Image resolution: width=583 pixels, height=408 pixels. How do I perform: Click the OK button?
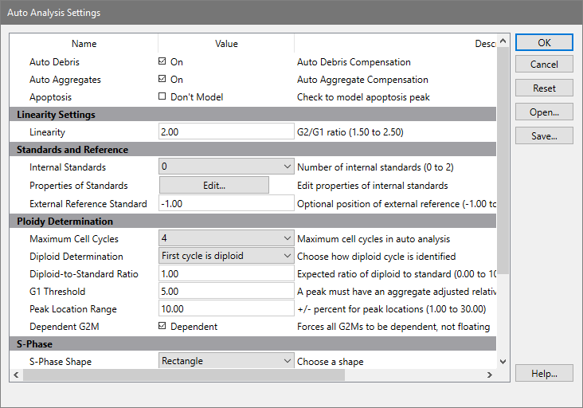click(x=544, y=43)
